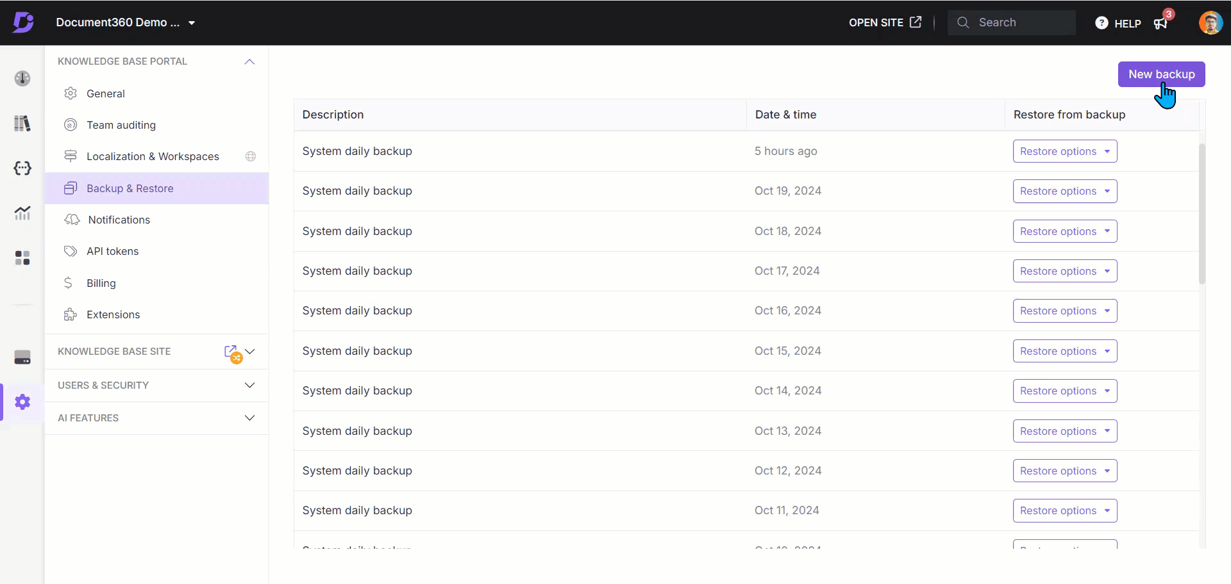Open the Document360 Demo project dropdown

[125, 22]
